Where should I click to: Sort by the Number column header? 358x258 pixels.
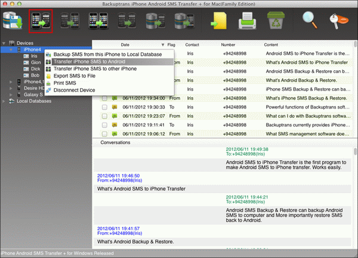228,45
